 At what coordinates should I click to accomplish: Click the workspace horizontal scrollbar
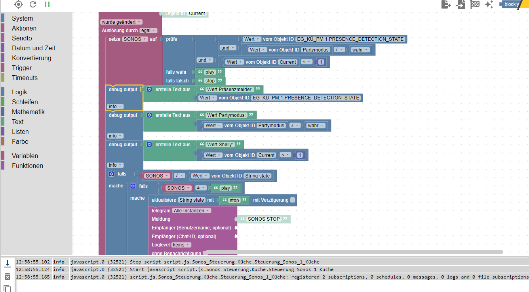(354, 252)
